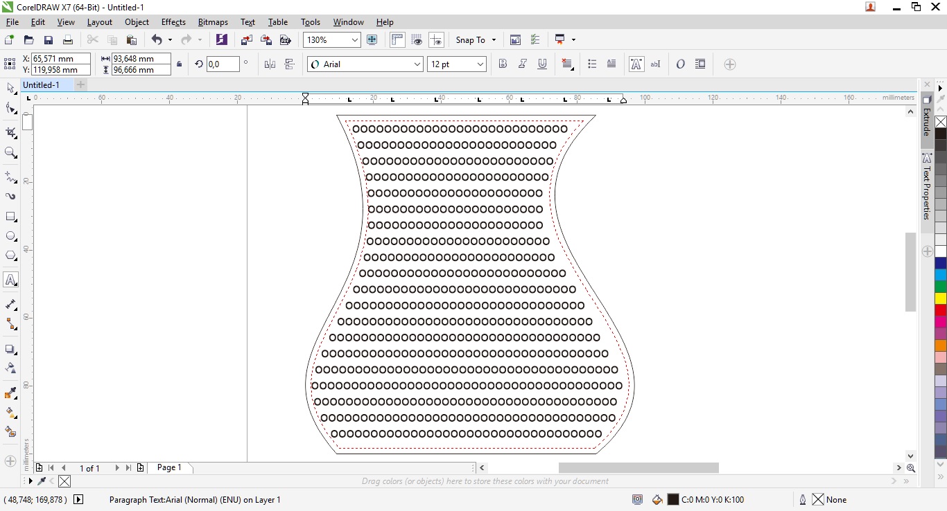Select the Interactive Fill tool

pyautogui.click(x=10, y=413)
